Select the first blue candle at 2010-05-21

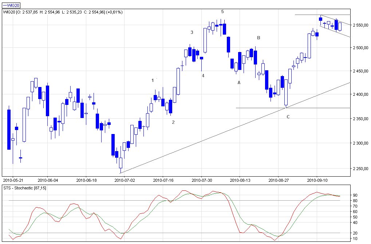click(x=9, y=129)
